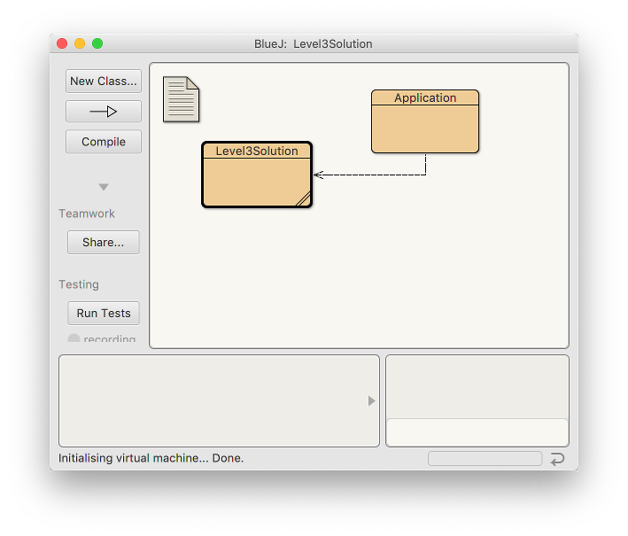Viewport: 628px width, 536px height.
Task: Select the inheritance arrow tool button
Action: [x=104, y=112]
